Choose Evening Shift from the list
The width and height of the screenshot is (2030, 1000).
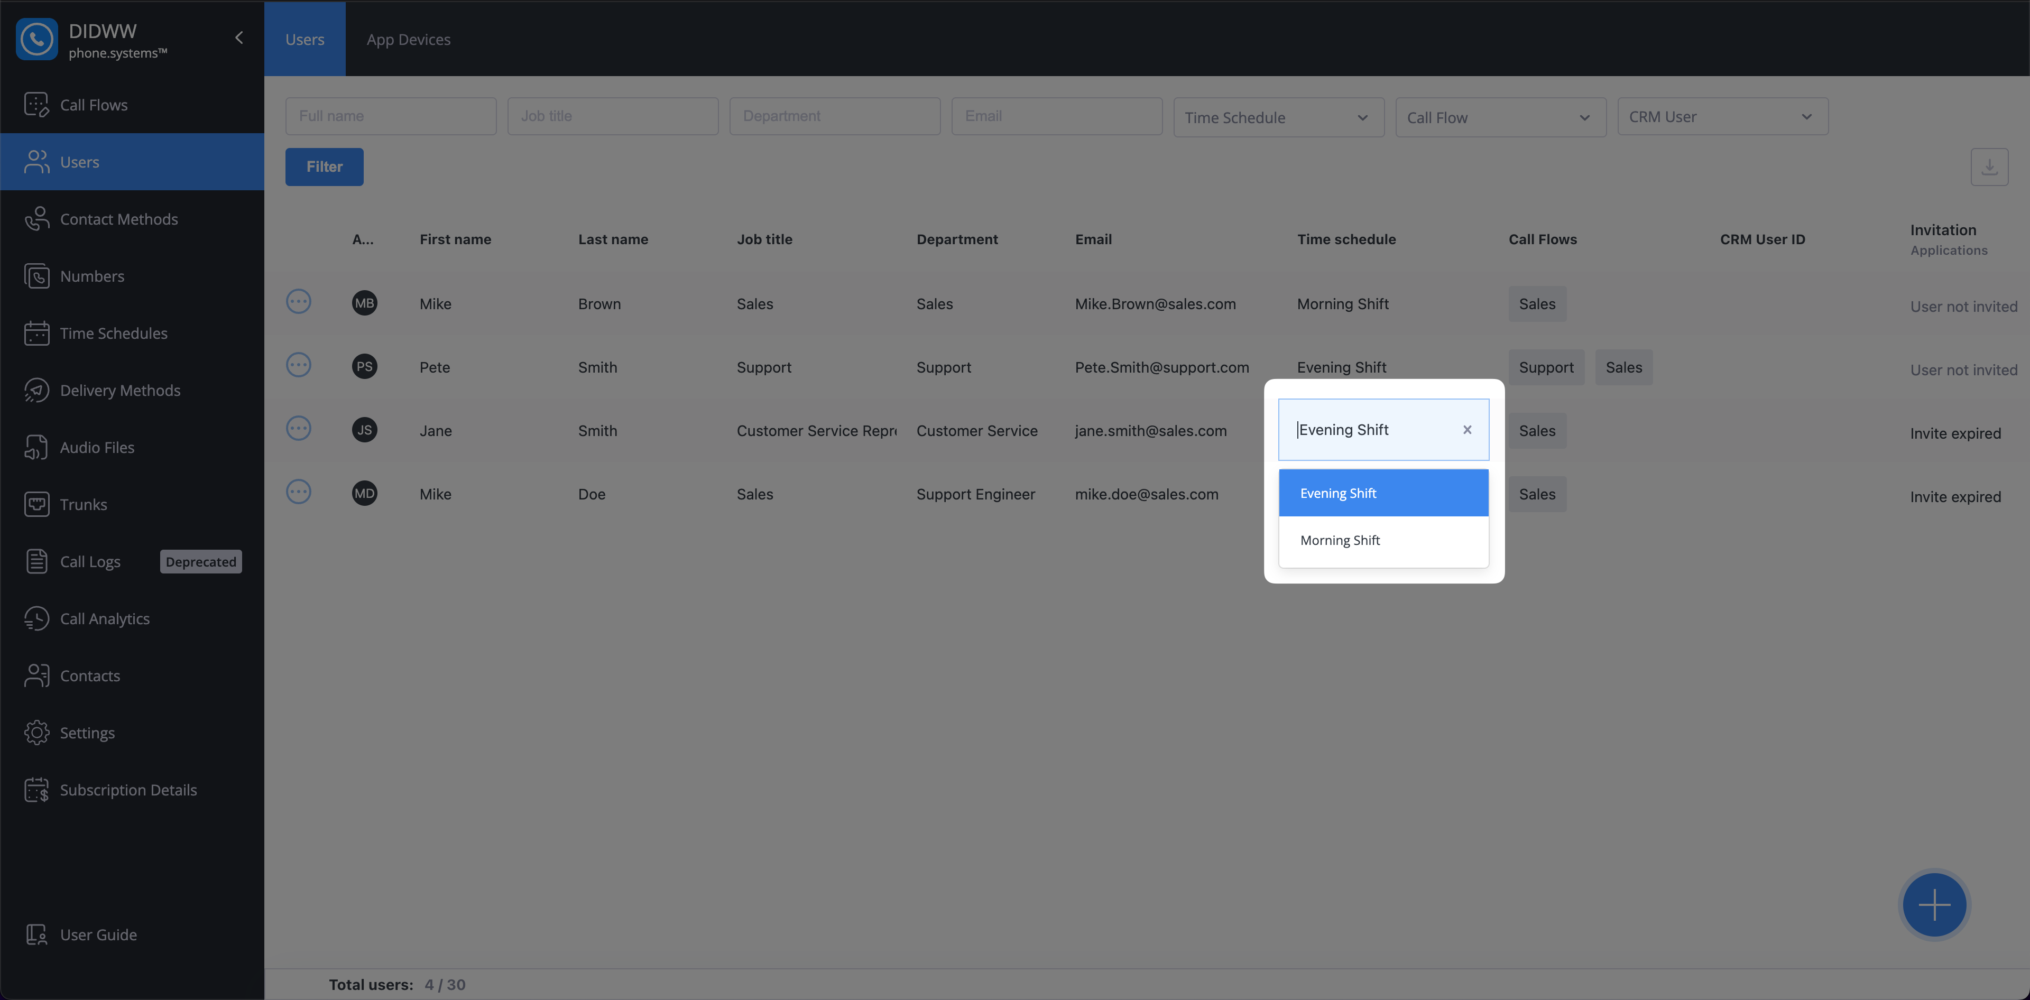click(x=1383, y=493)
